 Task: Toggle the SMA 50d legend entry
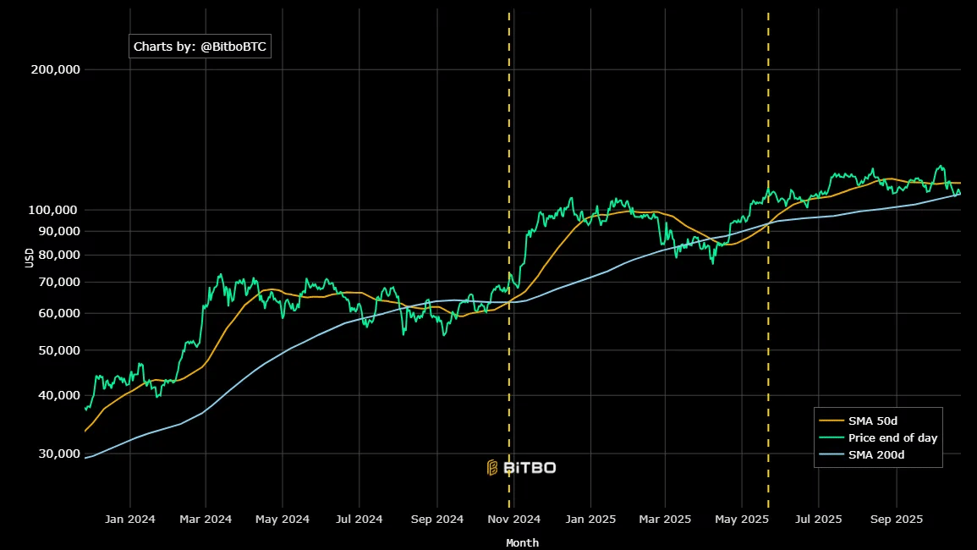click(872, 421)
